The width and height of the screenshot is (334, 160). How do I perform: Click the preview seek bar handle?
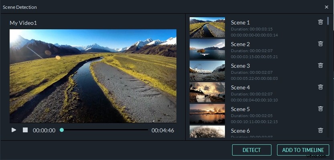[x=62, y=130]
